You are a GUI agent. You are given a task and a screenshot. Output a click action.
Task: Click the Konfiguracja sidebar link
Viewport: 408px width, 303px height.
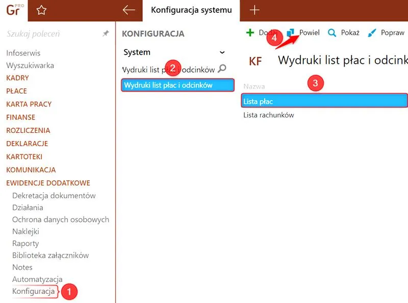tap(34, 291)
